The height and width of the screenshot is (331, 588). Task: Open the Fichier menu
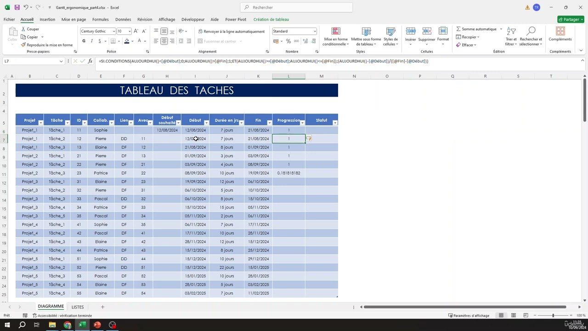[9, 19]
